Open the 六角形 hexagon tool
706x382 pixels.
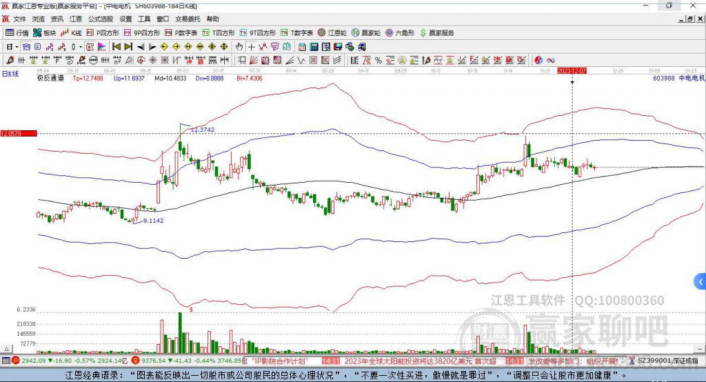[x=400, y=33]
